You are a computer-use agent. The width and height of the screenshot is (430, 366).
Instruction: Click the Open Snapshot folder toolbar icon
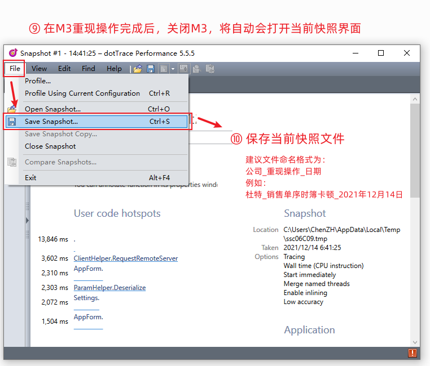(x=138, y=69)
